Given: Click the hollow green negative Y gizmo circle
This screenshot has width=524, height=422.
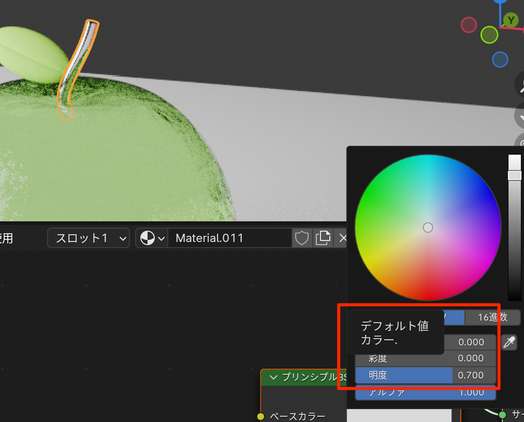Looking at the screenshot, I should point(489,35).
